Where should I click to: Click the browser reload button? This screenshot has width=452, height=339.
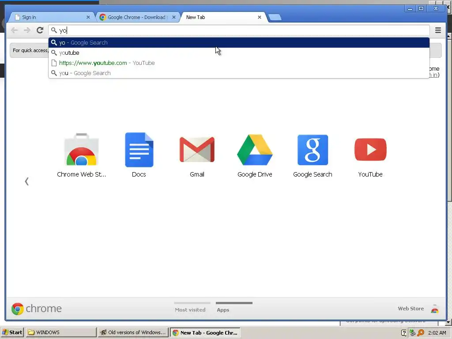point(40,30)
